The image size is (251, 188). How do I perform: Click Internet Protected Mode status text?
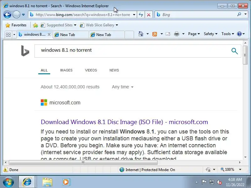click(150, 170)
